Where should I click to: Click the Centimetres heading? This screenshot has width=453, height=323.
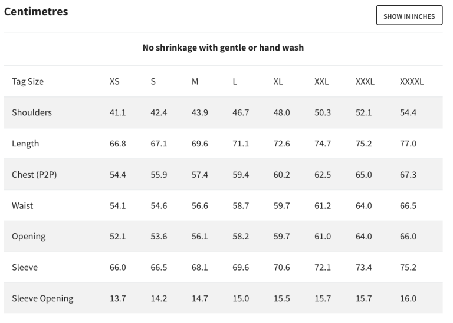[36, 12]
